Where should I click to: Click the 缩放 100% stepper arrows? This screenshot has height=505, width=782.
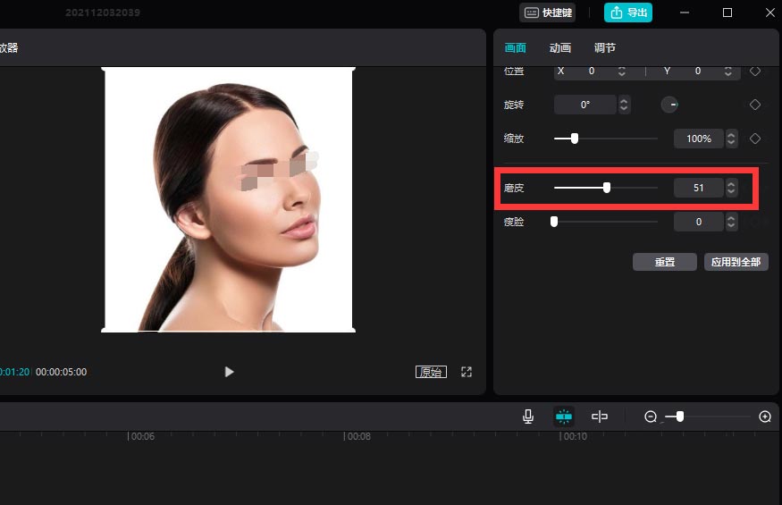(x=731, y=139)
